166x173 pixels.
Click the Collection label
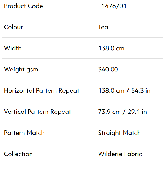pyautogui.click(x=18, y=154)
